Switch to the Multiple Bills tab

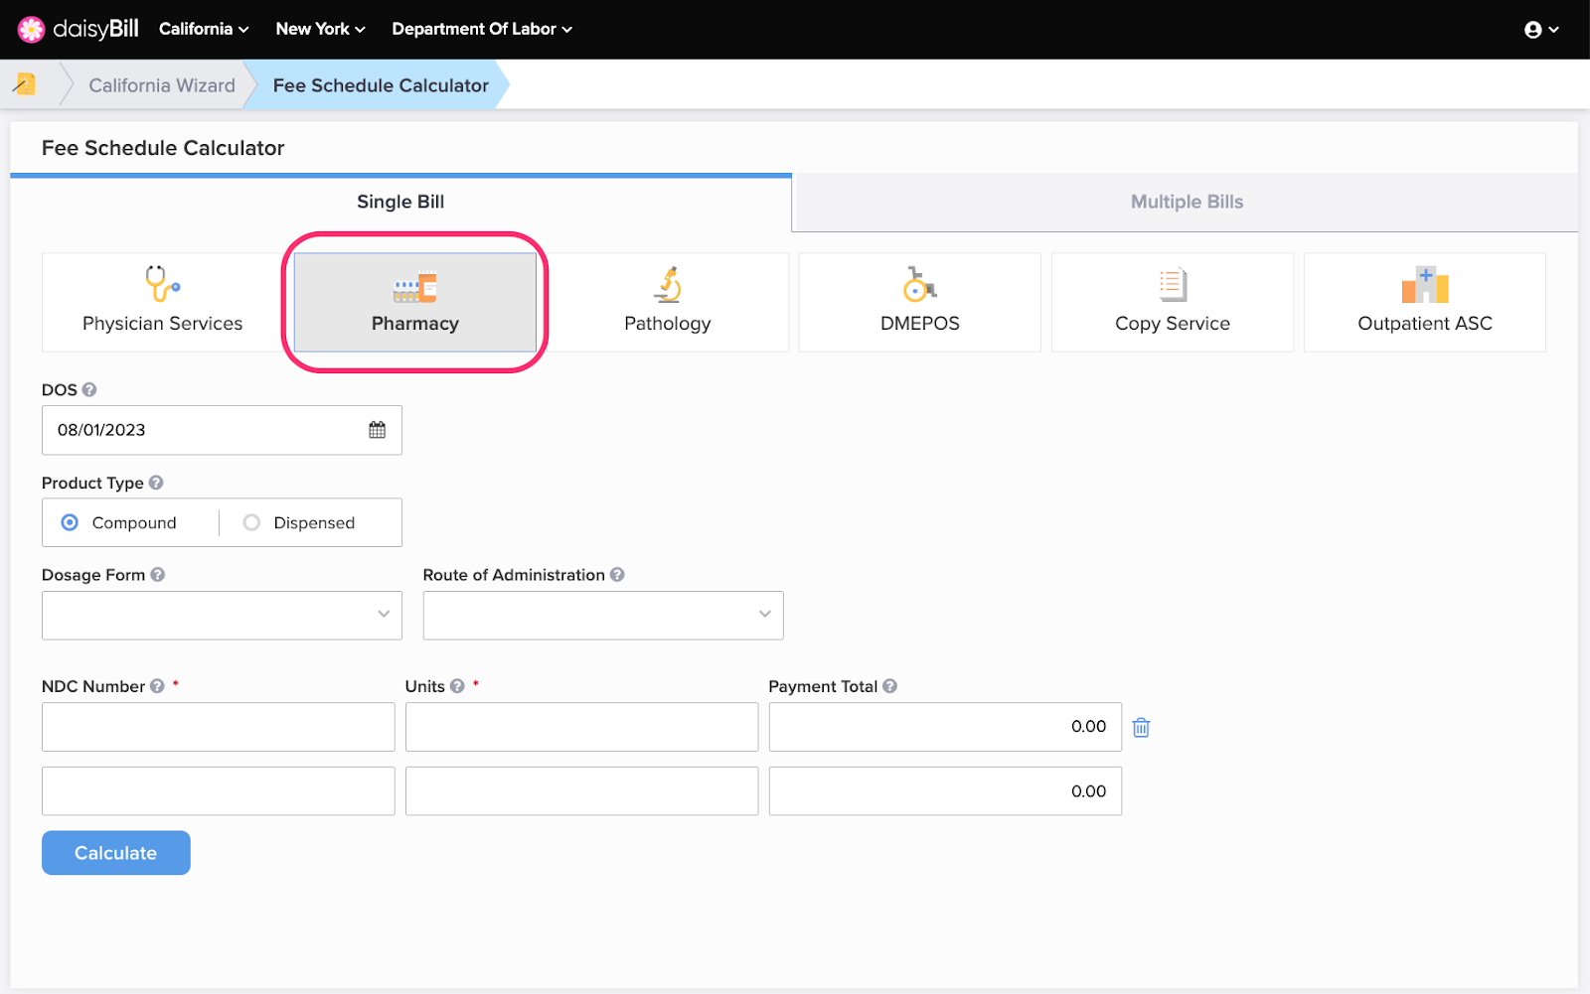(x=1187, y=203)
